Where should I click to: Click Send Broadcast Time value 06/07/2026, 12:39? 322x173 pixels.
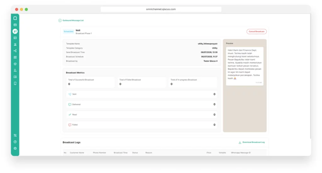click(x=209, y=52)
